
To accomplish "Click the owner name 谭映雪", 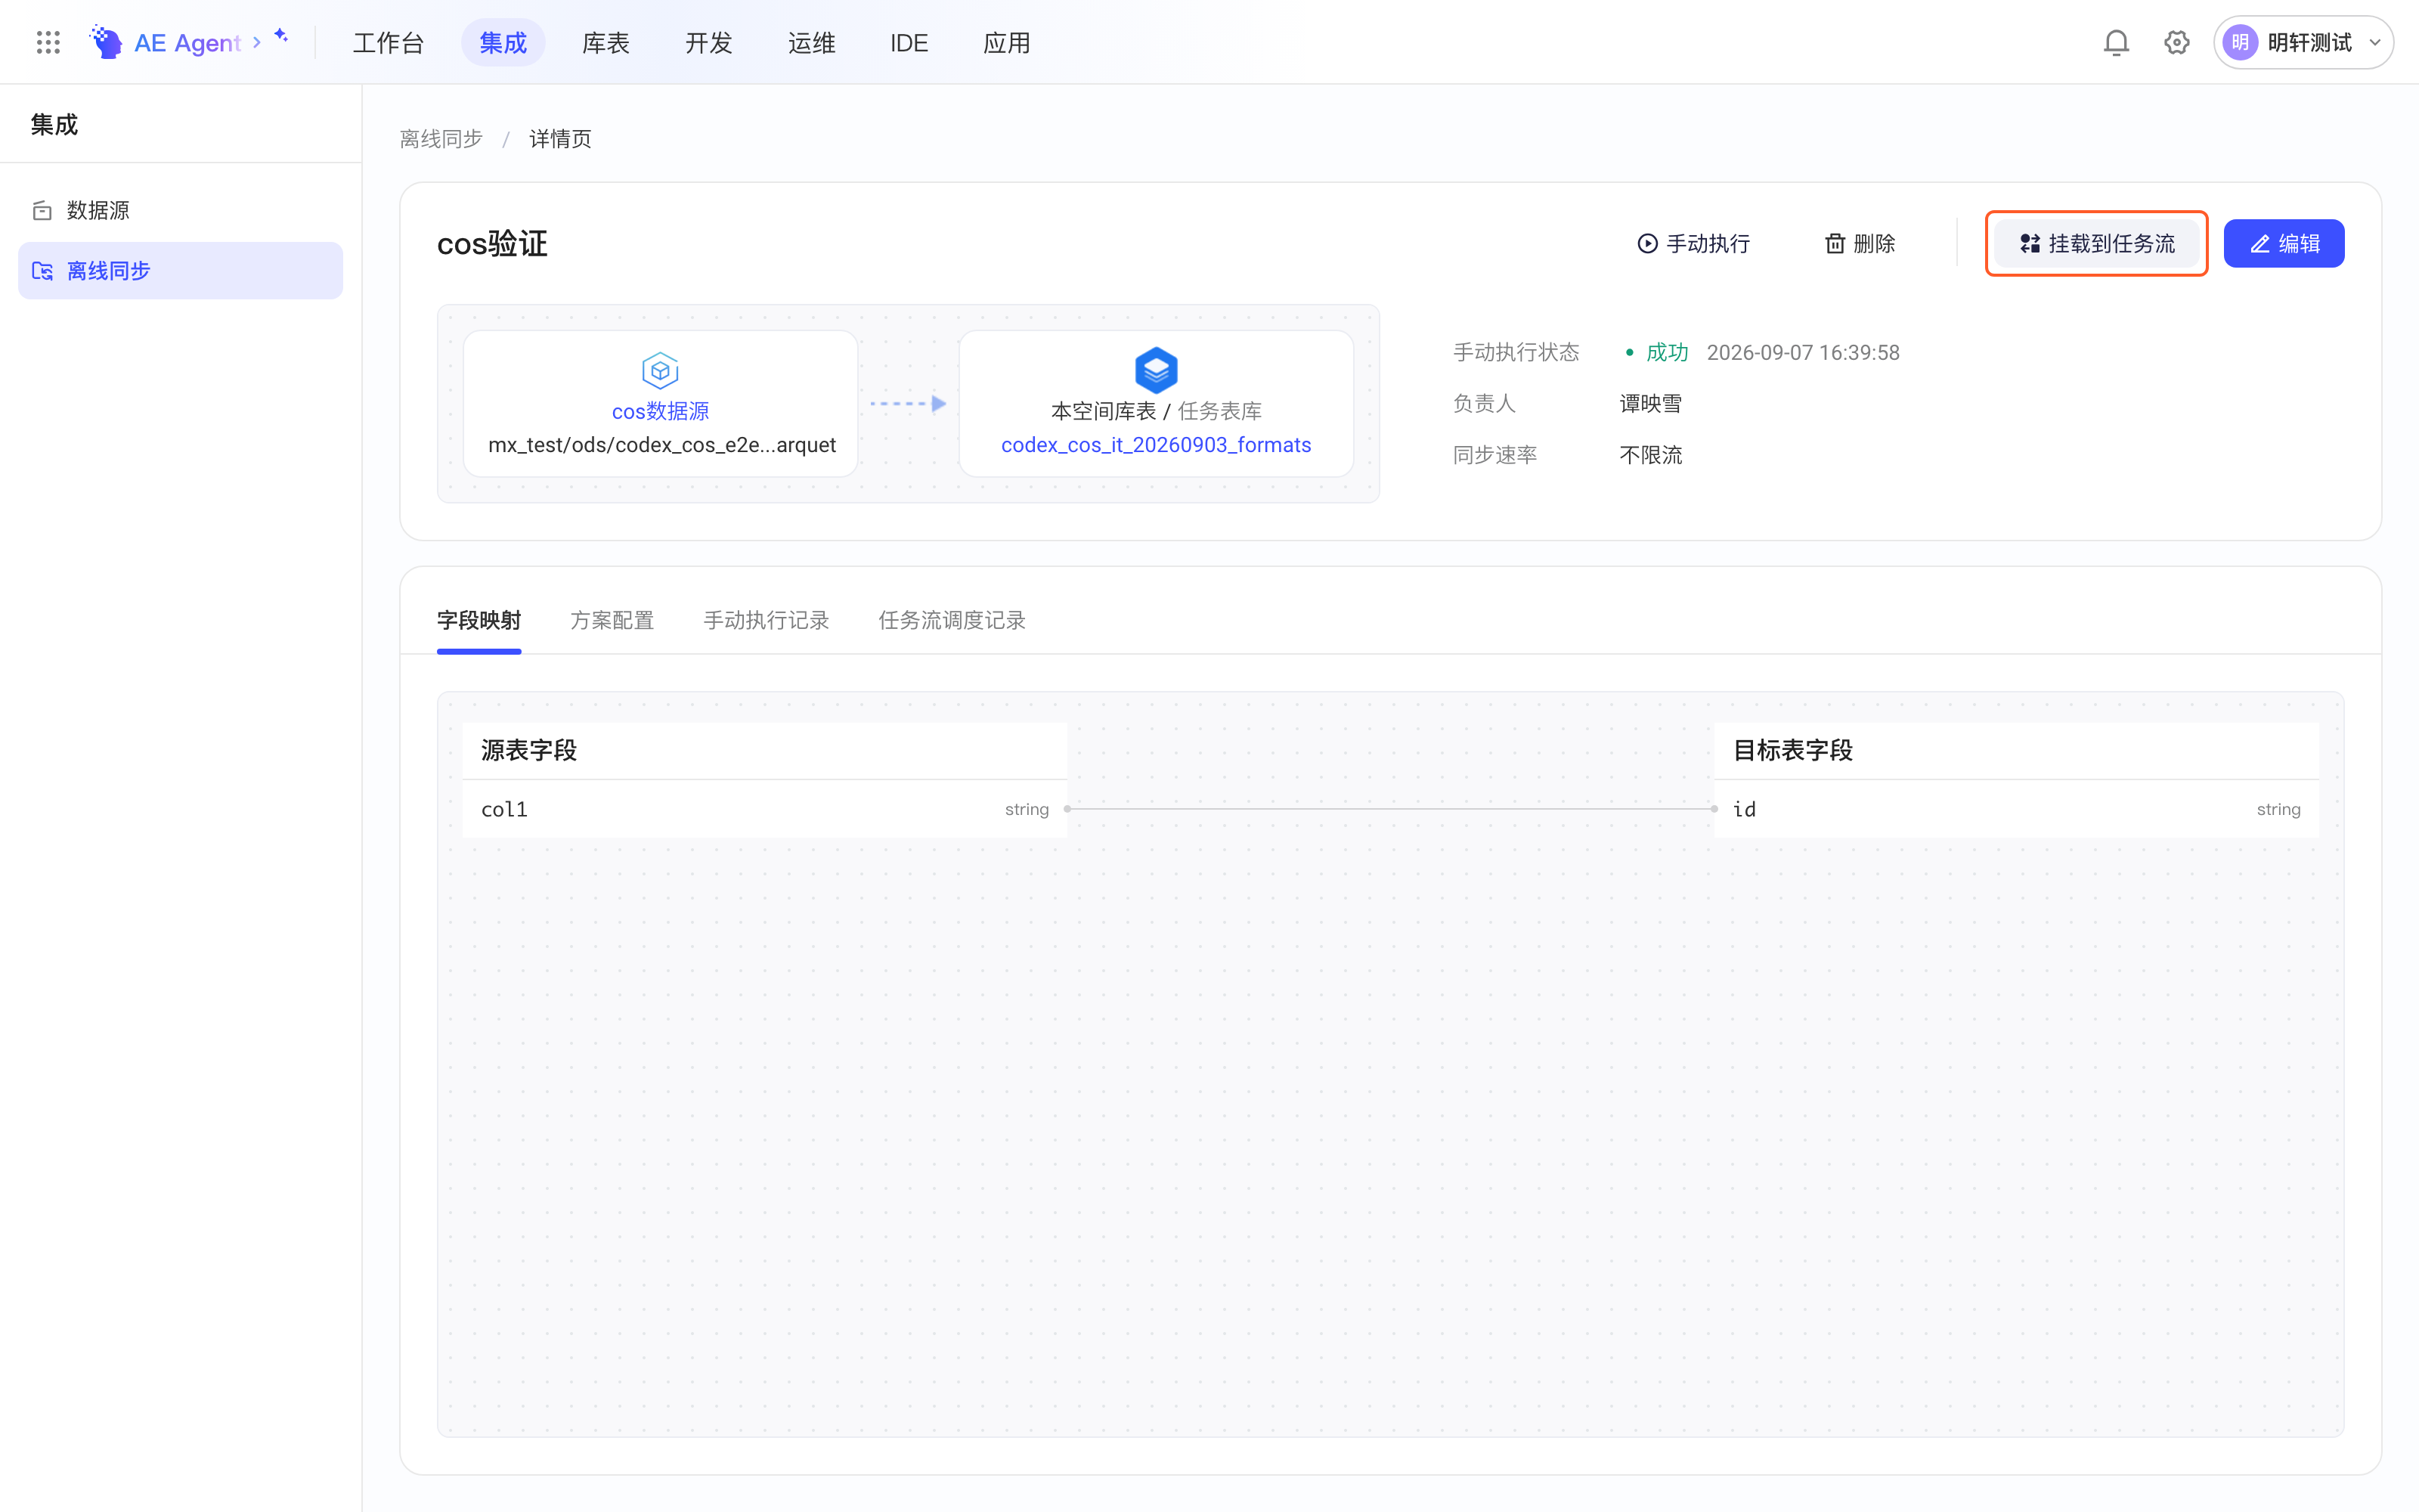I will 1650,403.
